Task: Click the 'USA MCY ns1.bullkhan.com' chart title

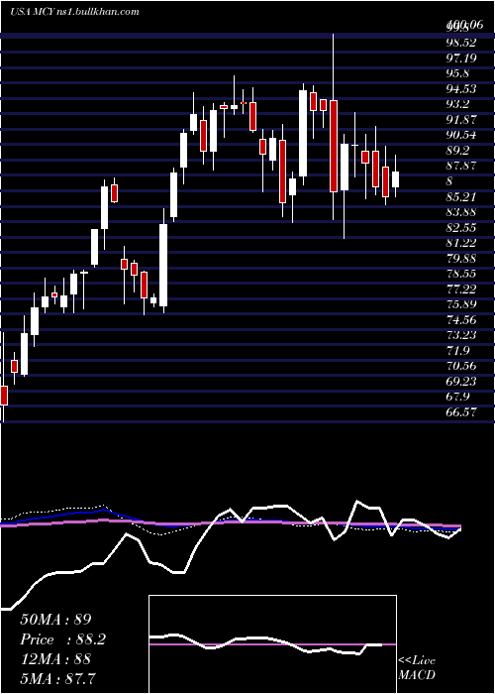Action: tap(74, 12)
